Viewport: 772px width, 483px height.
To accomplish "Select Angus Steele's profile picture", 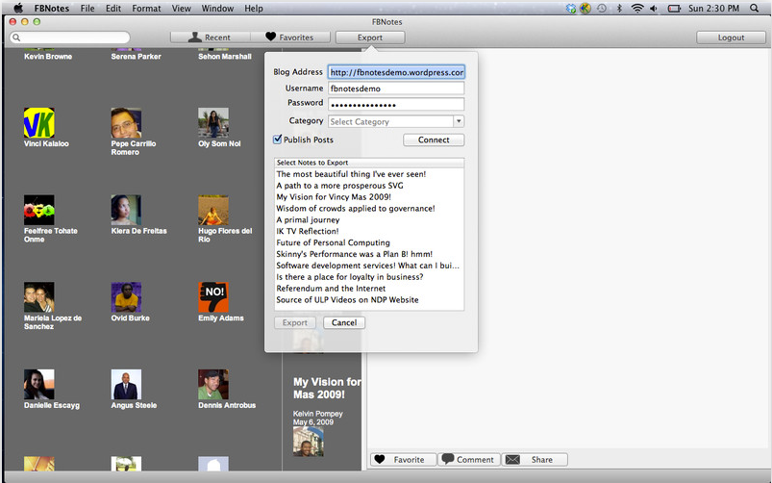I will pos(126,385).
